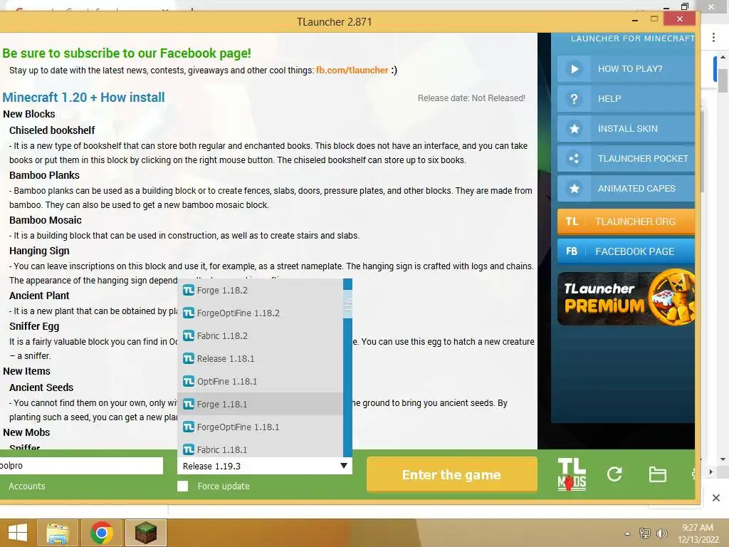Click the TL icon beside ForgeOptiFine 1.18.2
Image resolution: width=729 pixels, height=547 pixels.
[188, 313]
